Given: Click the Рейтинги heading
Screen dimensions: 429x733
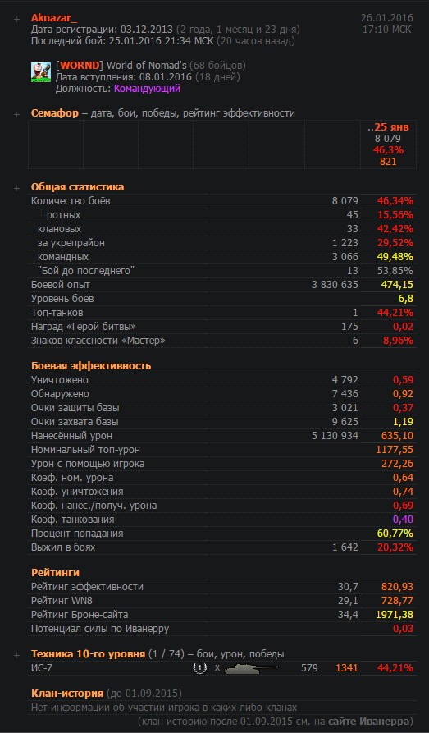Looking at the screenshot, I should [55, 573].
